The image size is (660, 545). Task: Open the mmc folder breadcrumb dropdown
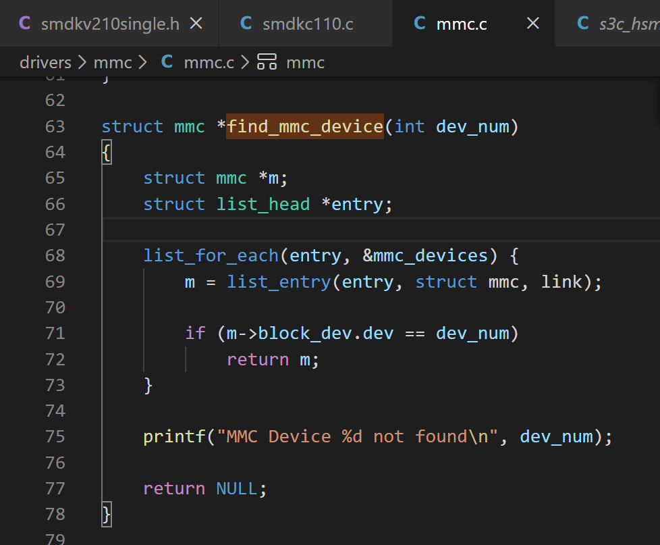tap(113, 63)
